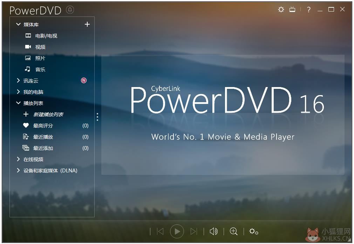Screen dimensions: 354x244
Task: Select 我的电脑 item
Action: pyautogui.click(x=33, y=92)
